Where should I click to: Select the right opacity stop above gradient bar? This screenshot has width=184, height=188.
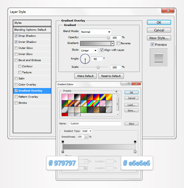pyautogui.click(x=135, y=142)
